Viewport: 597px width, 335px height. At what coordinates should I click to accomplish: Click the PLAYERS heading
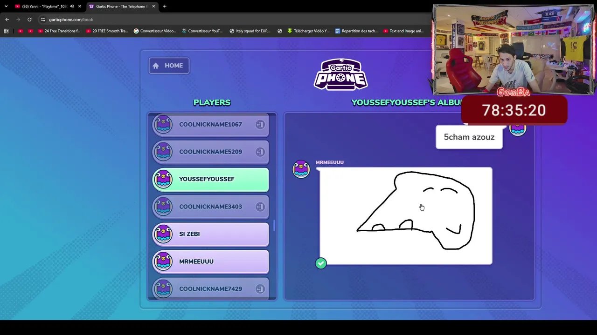[x=212, y=102]
